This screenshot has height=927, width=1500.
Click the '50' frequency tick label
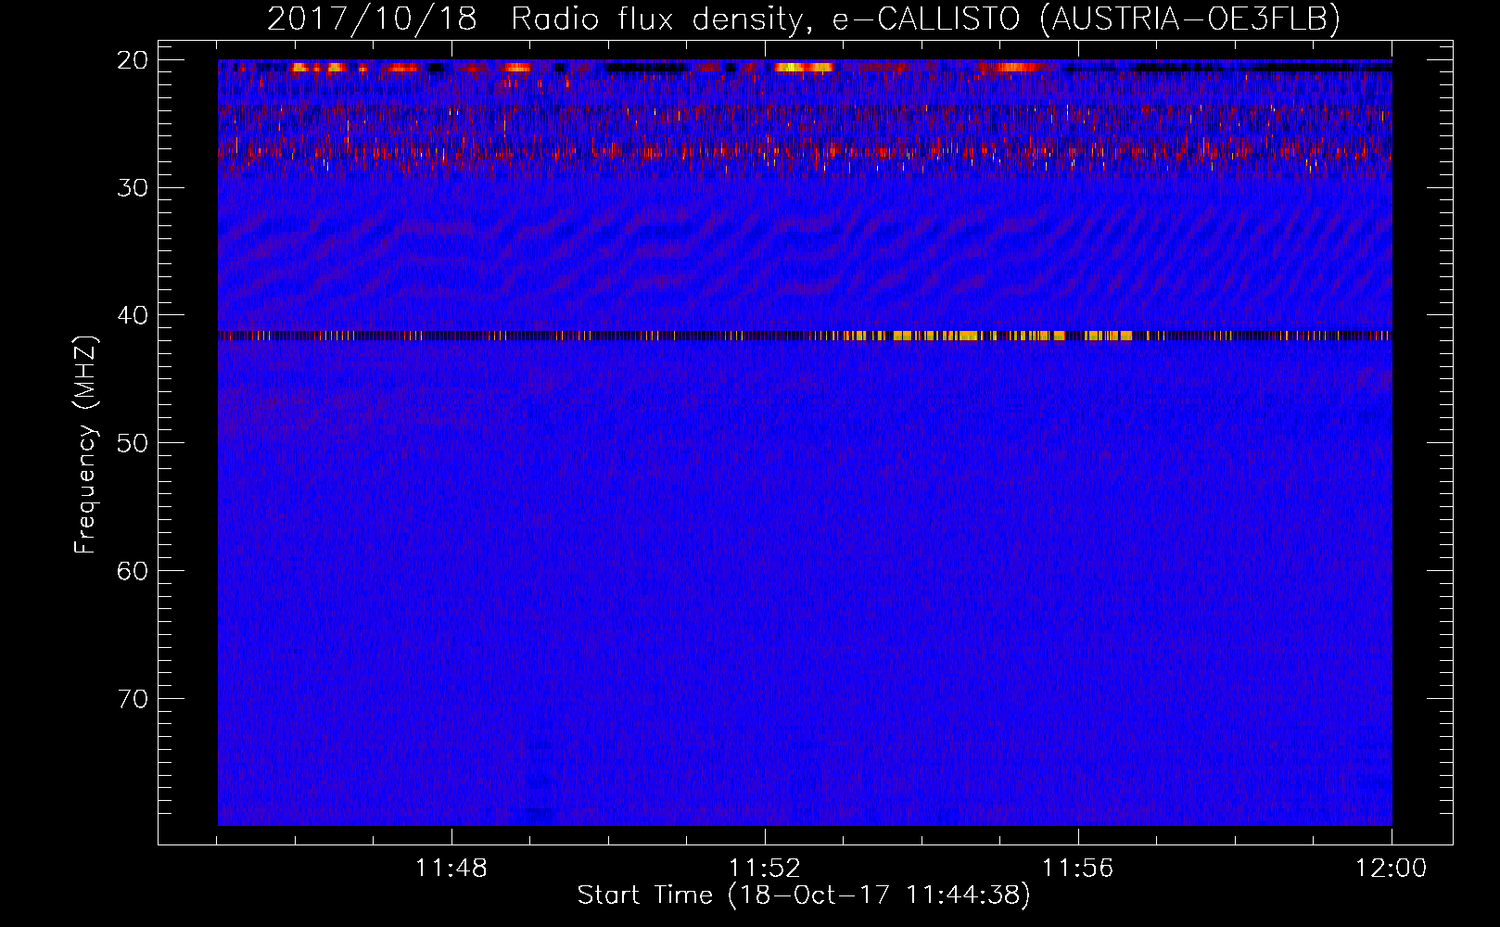point(133,443)
